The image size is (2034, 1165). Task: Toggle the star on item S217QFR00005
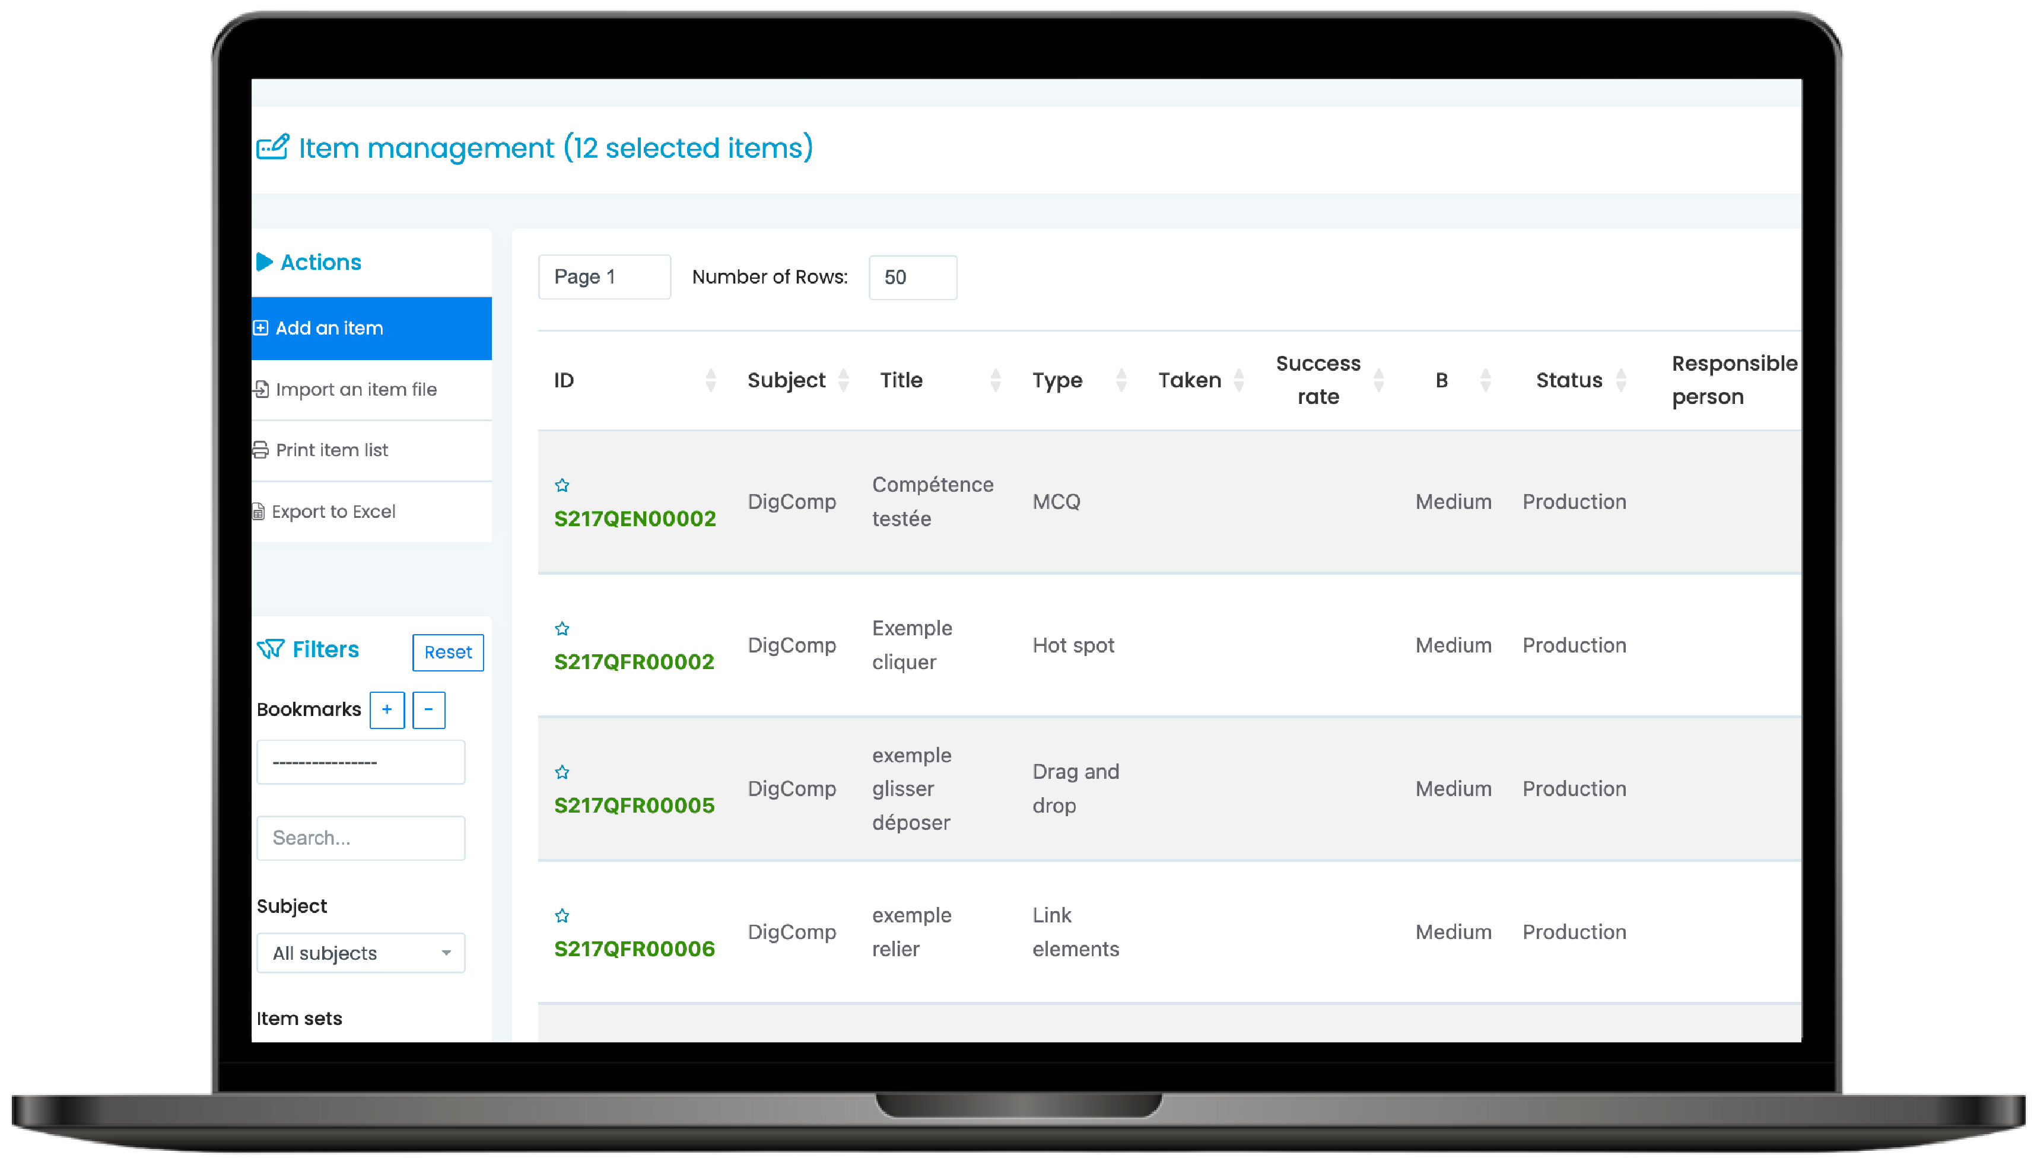point(562,772)
